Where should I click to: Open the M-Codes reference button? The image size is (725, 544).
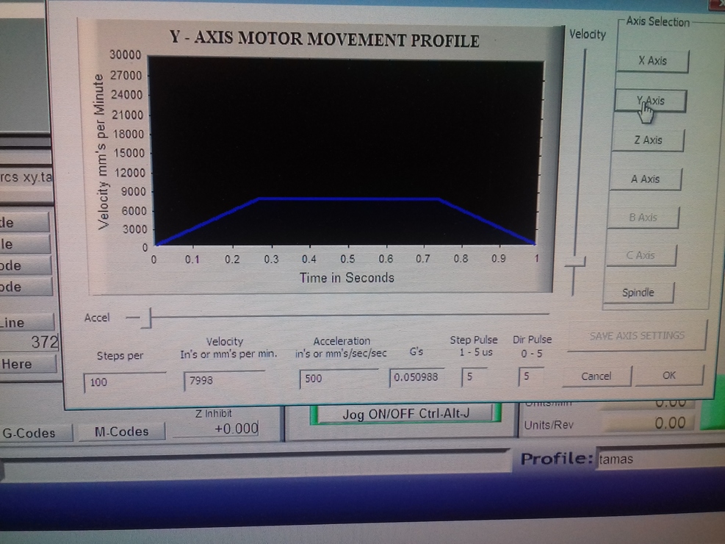(122, 432)
